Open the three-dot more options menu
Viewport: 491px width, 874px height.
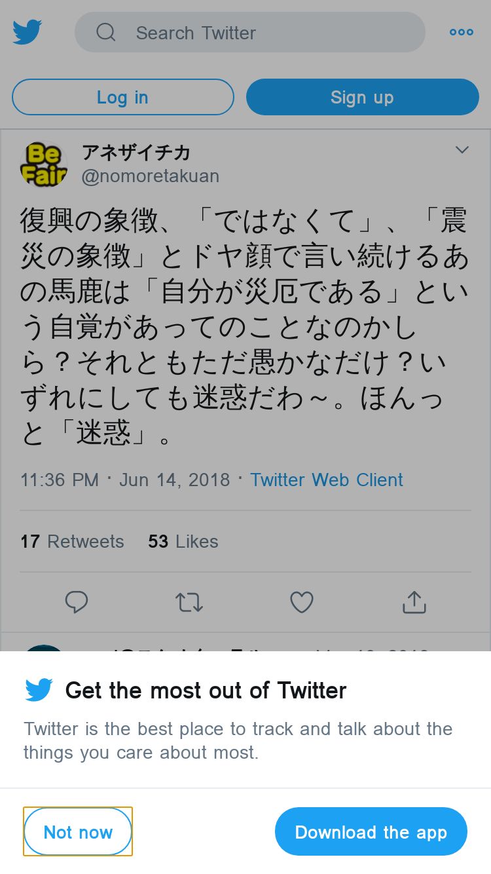462,32
